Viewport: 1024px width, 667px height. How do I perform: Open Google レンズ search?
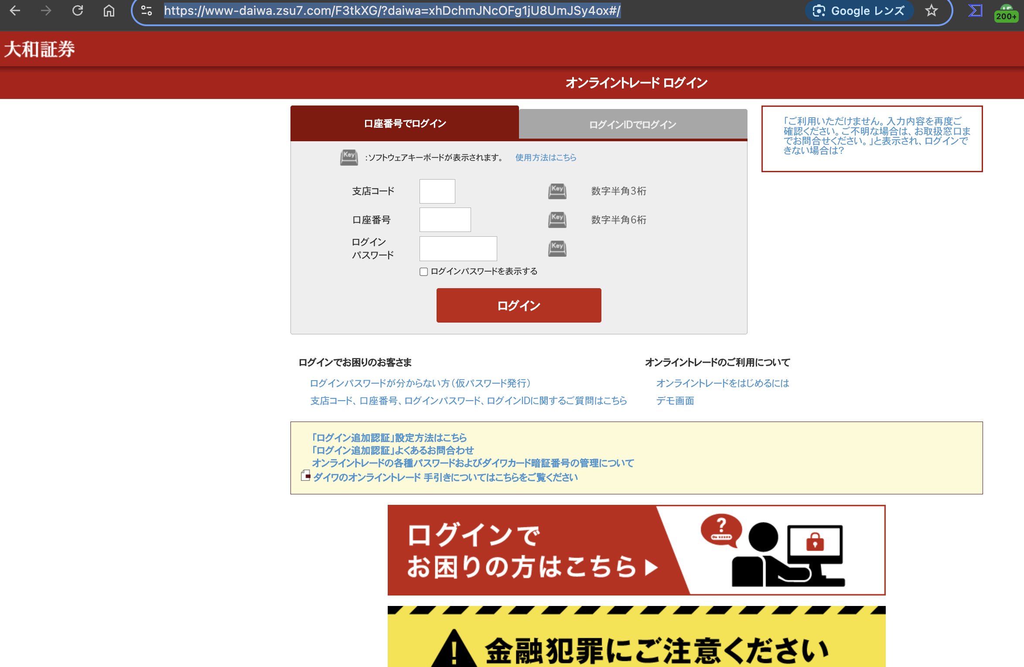[x=859, y=11]
